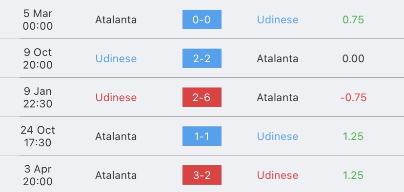The image size is (404, 192).
Task: Click the green 0.75 handicap value
Action: click(x=353, y=20)
